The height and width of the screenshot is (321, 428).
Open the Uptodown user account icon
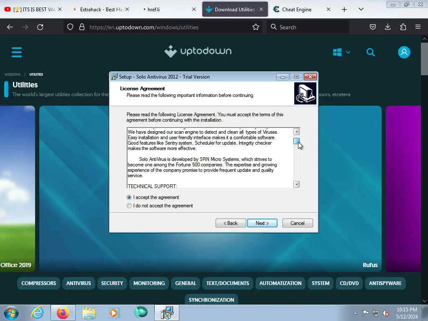pos(404,52)
